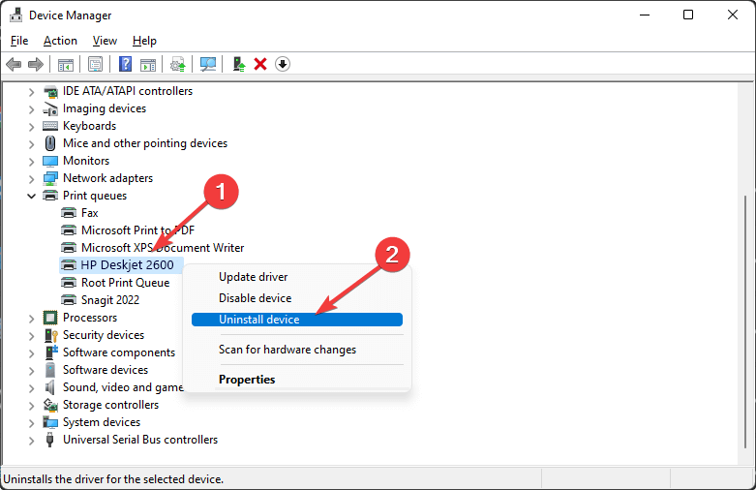This screenshot has width=756, height=490.
Task: Minimize the Device Manager window
Action: (x=645, y=15)
